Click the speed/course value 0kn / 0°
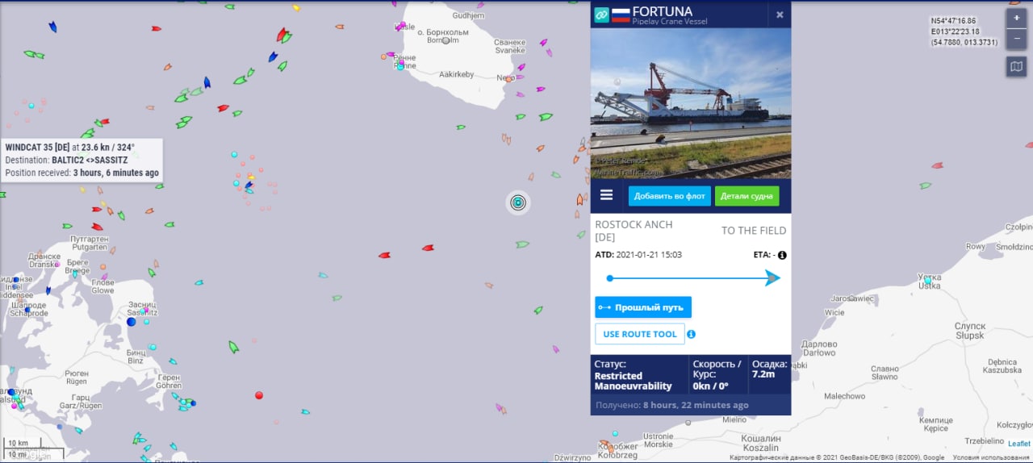This screenshot has height=463, width=1033. 710,386
